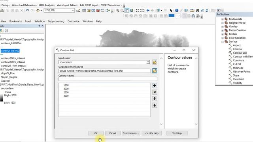253x142 pixels.
Task: Select the Identify tool
Action: pos(177,11)
